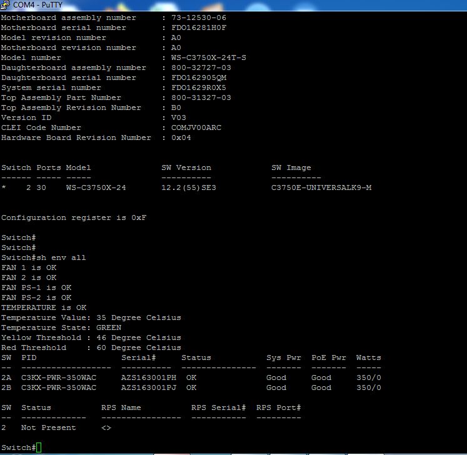Click model number WS-C3750X-24T-S

click(x=208, y=57)
